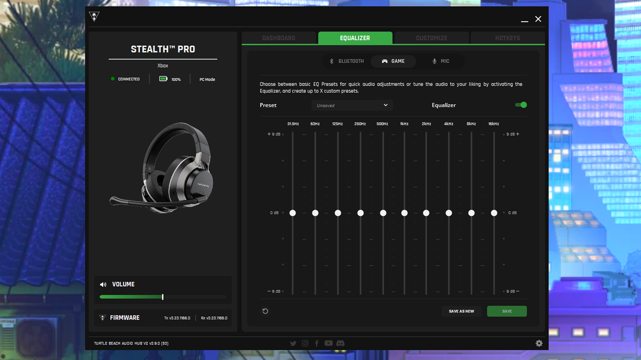
Task: Close the Audio Hub window
Action: [538, 19]
